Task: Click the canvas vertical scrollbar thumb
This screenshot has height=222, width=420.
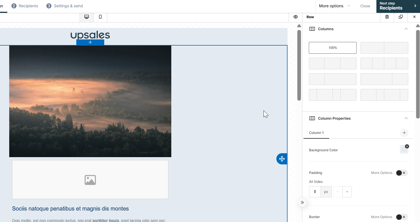Action: point(299,65)
